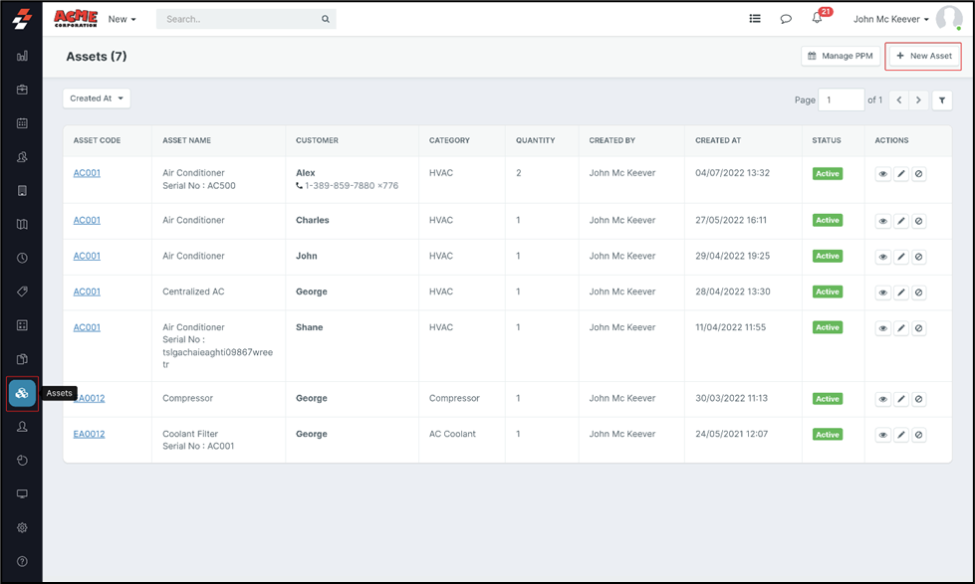Sort by the Asset Name column header
975x584 pixels.
tap(187, 140)
